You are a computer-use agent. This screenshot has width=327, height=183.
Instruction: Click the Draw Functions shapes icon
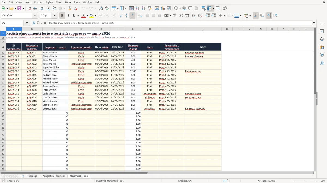point(225,8)
